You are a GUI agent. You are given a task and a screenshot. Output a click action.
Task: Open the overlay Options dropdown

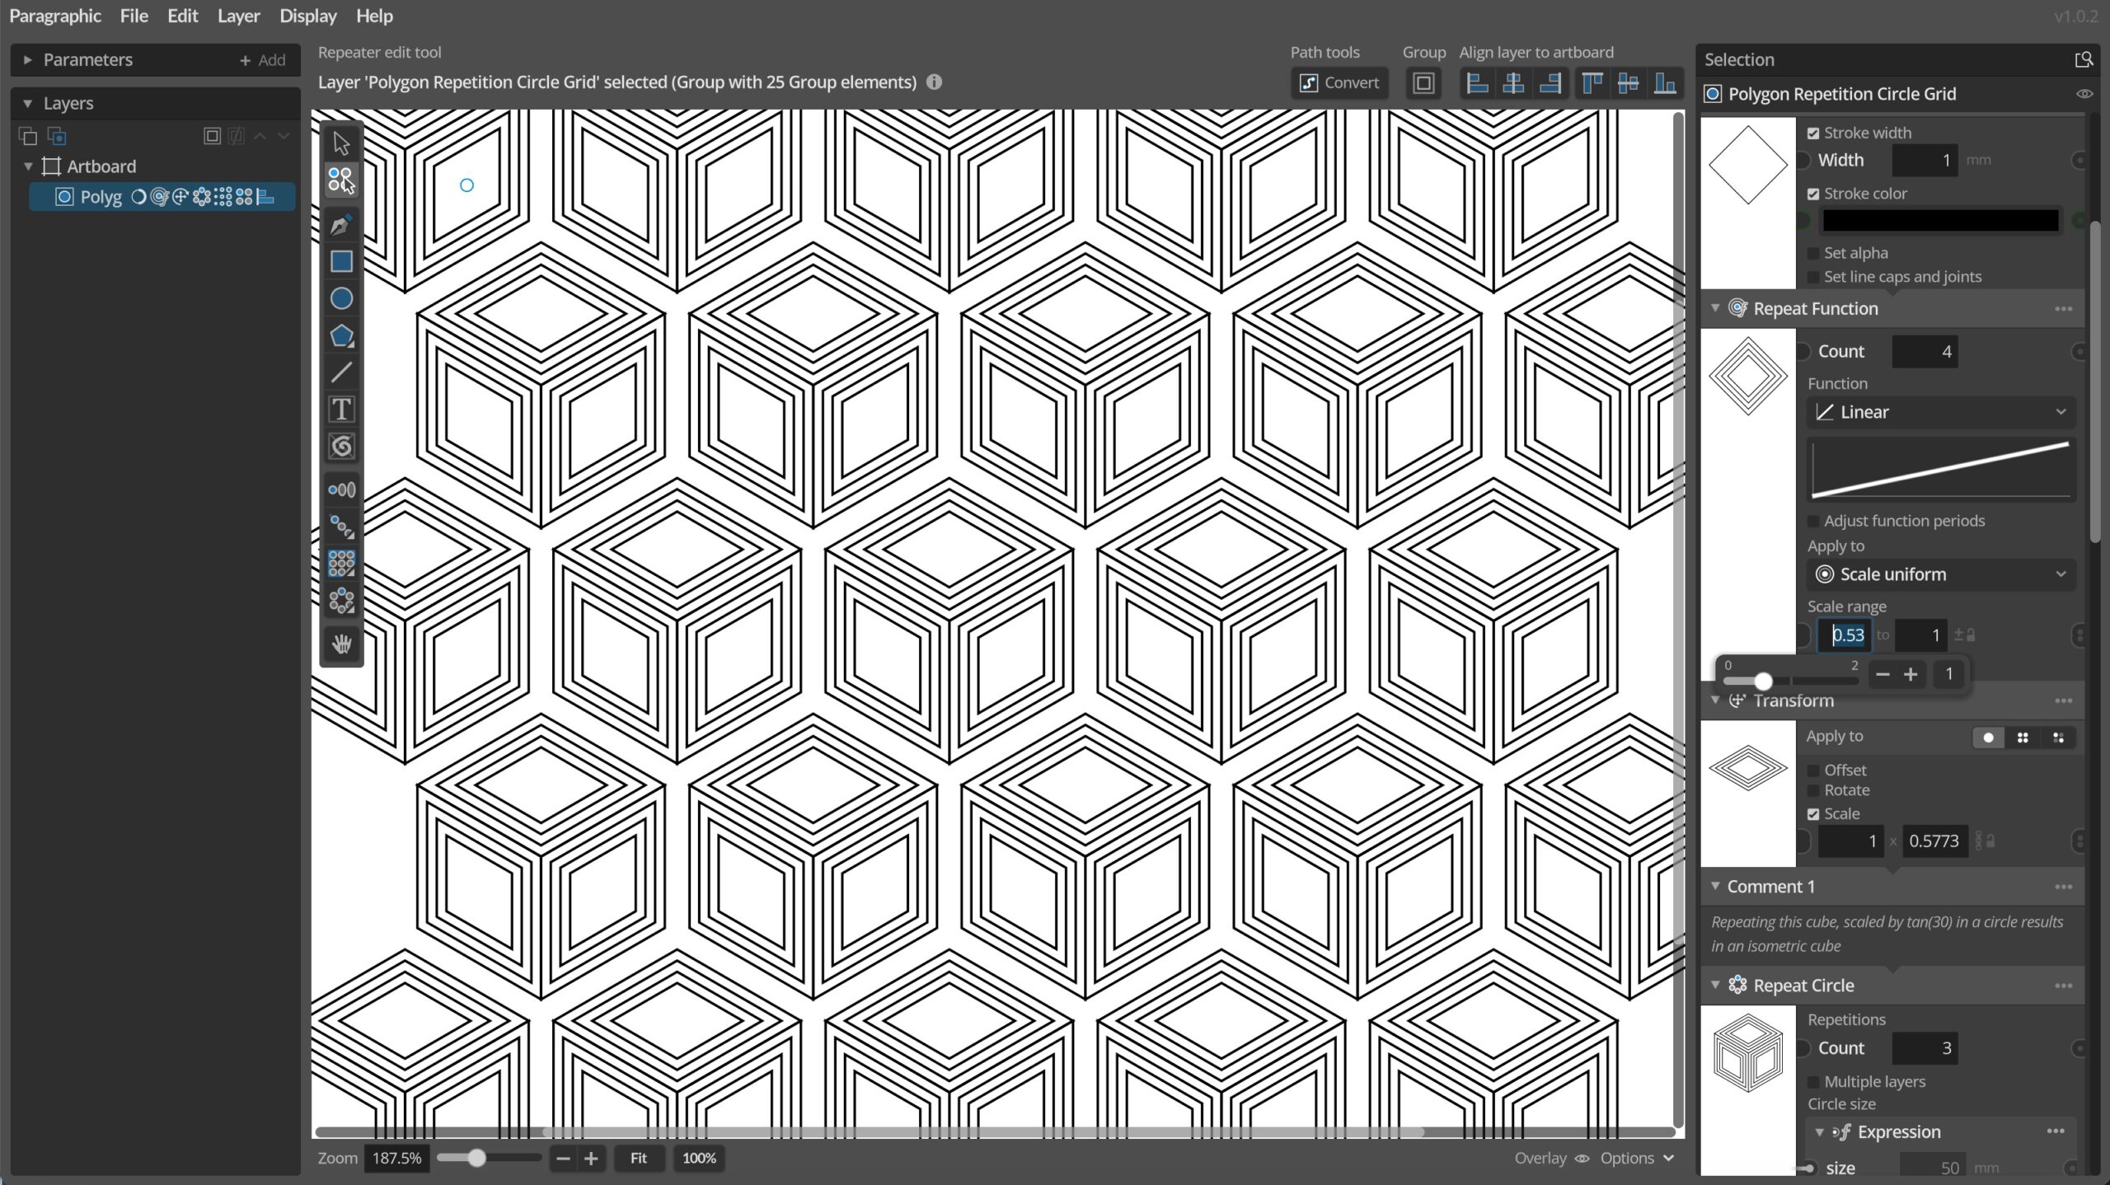[x=1637, y=1158]
